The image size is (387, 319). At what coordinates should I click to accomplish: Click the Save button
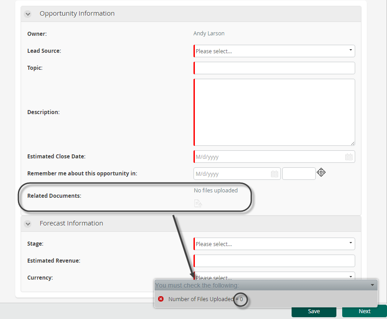[x=314, y=311]
